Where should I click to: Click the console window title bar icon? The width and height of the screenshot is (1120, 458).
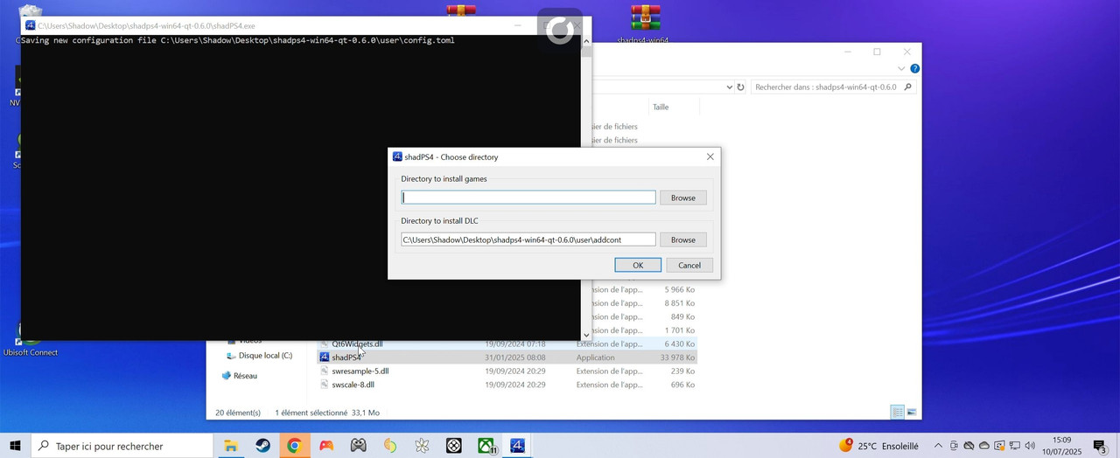pyautogui.click(x=30, y=25)
